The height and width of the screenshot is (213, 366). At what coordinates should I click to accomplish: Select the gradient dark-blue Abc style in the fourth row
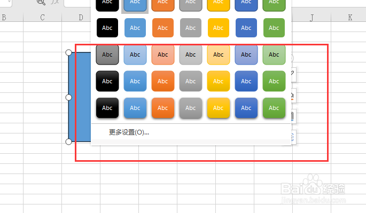(x=246, y=81)
